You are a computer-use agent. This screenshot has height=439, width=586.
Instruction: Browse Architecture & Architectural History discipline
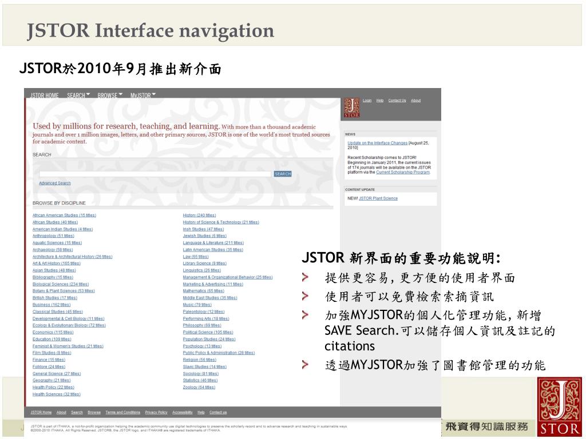pyautogui.click(x=72, y=257)
